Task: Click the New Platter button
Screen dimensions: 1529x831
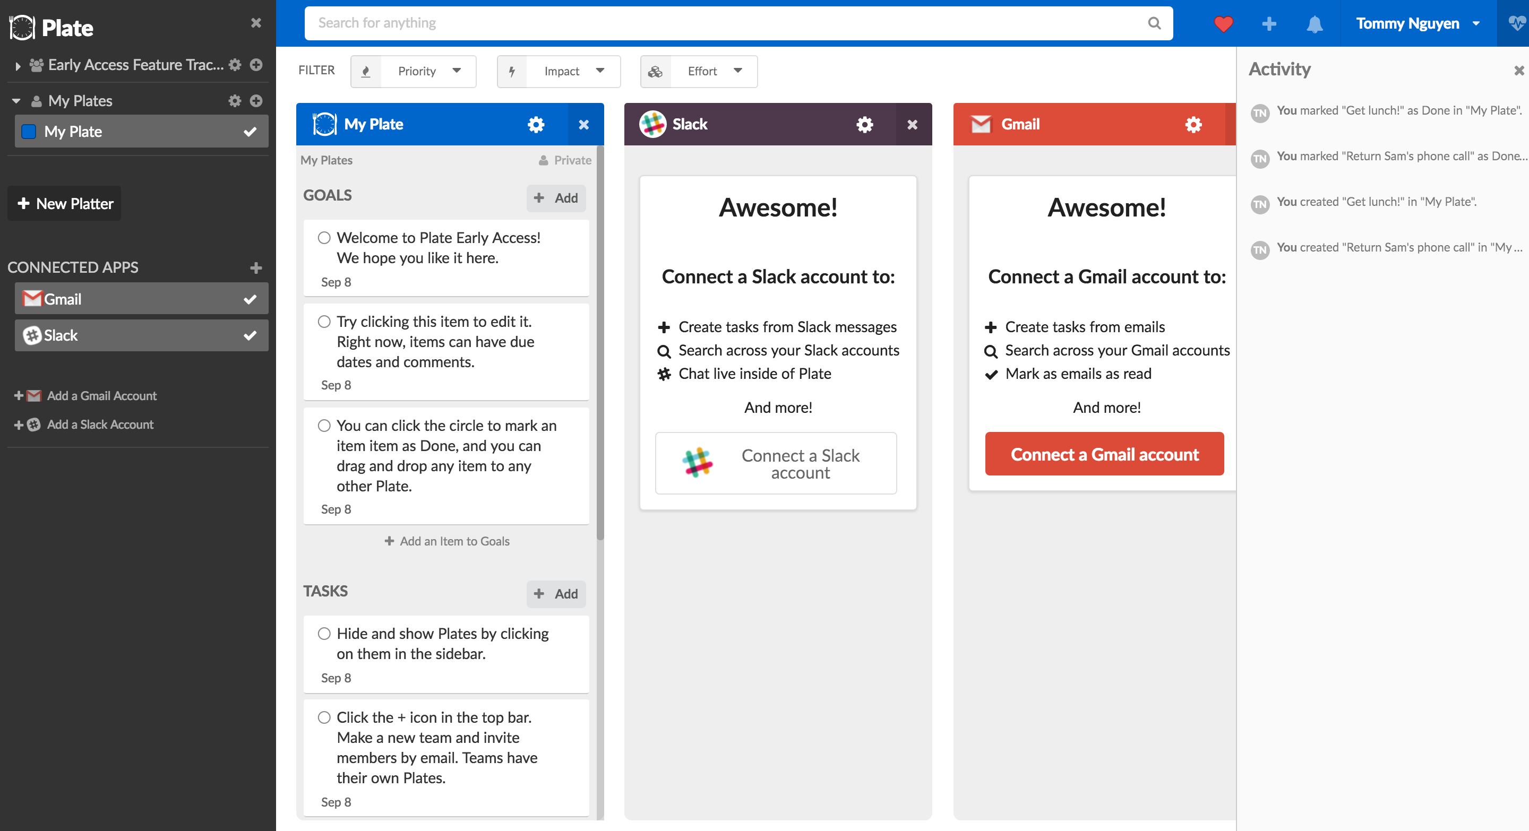Action: [x=65, y=203]
